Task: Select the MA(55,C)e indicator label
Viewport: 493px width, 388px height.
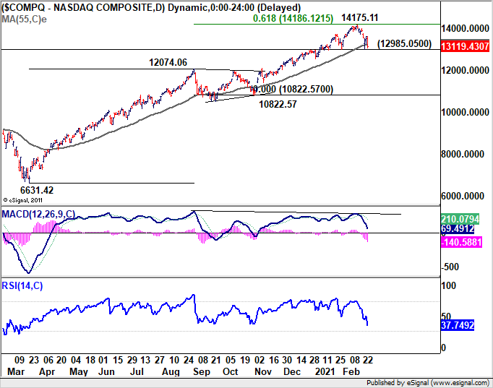Action: tap(24, 20)
